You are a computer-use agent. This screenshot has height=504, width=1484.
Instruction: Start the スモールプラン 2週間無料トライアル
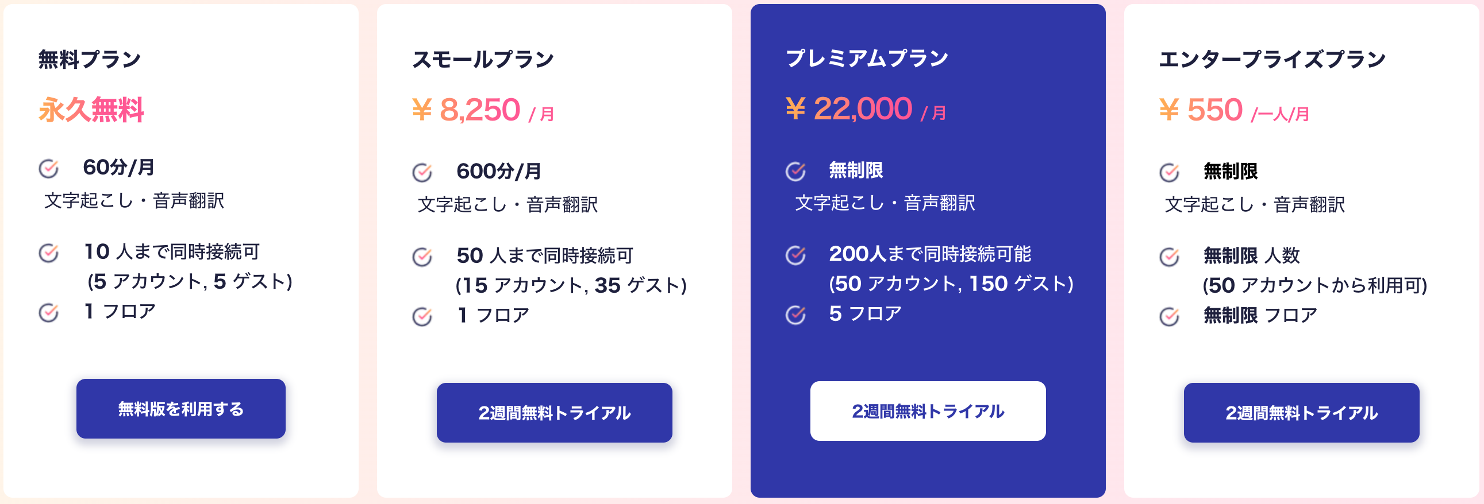554,413
